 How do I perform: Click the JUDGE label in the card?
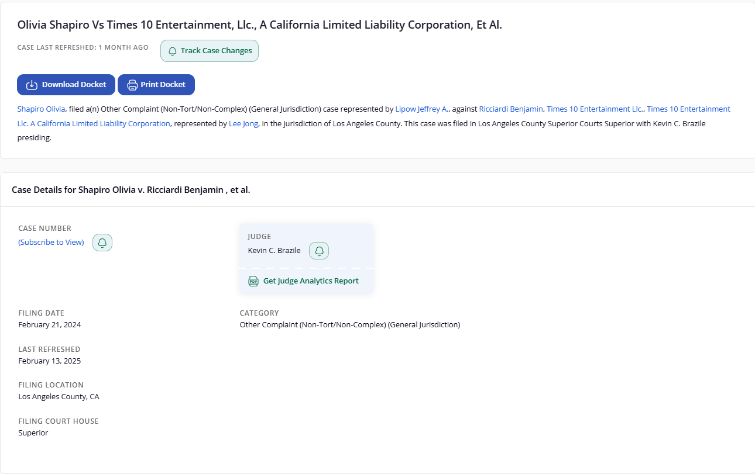point(259,237)
